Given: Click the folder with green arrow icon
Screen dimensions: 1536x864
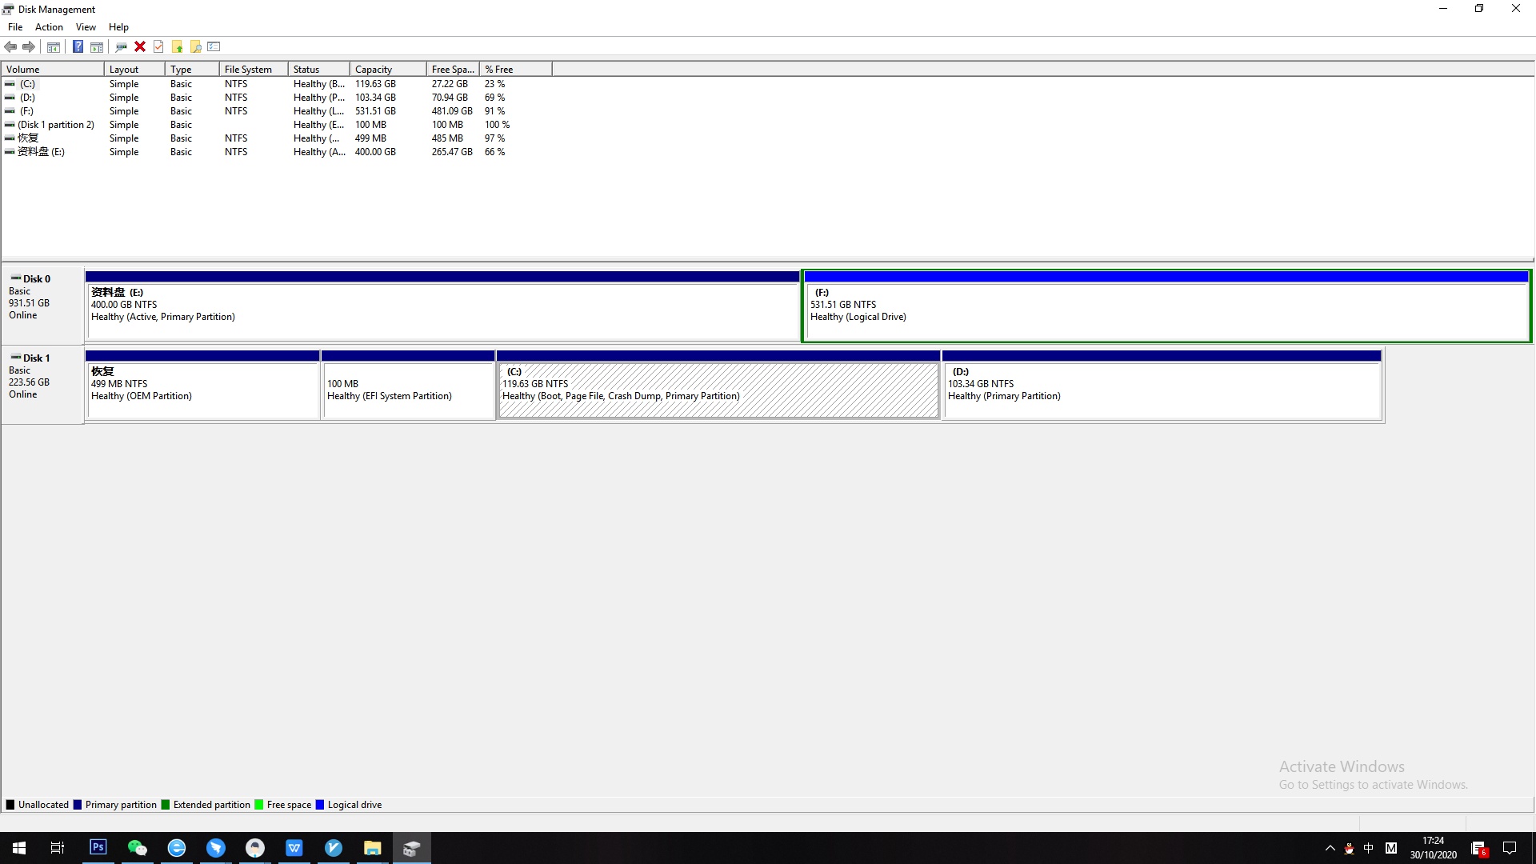Looking at the screenshot, I should coord(178,46).
